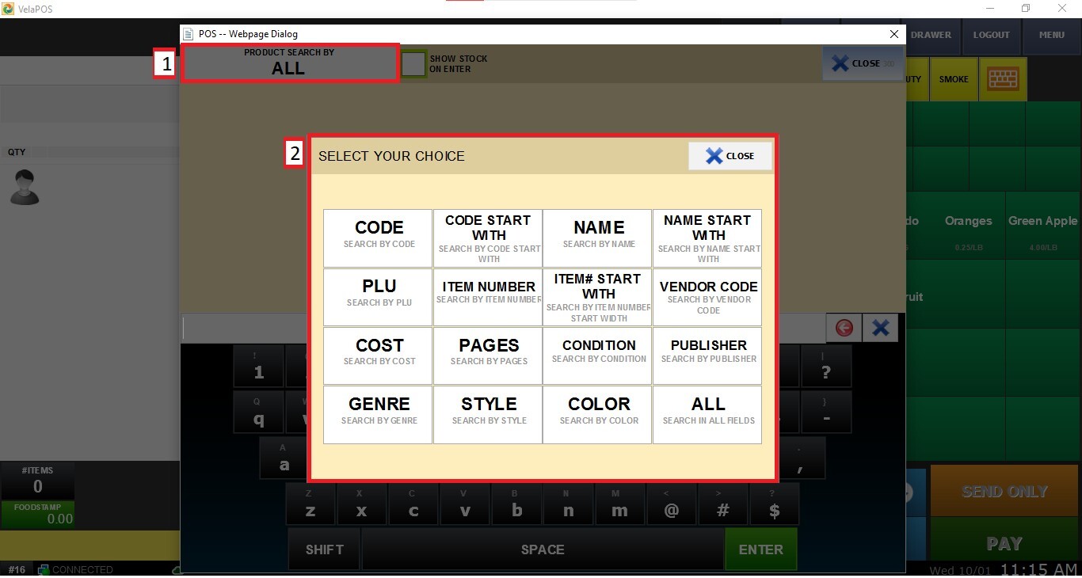
Task: Click the red backspace arrow icon
Action: [x=844, y=328]
